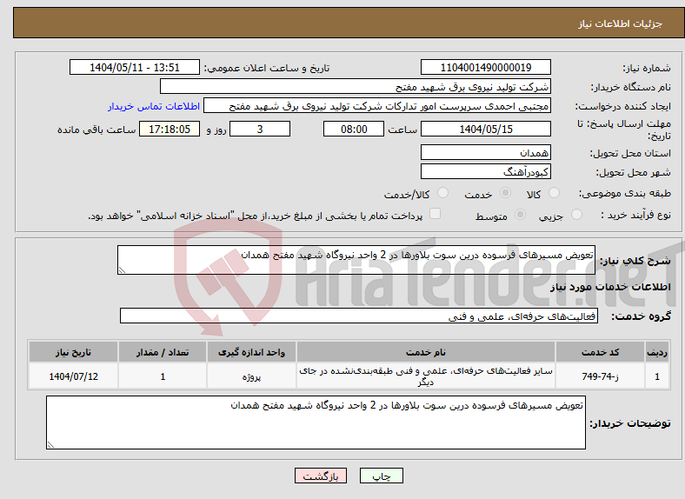Toggle the اسناد خزانه اسلامی payment checkbox
The image size is (685, 499).
coord(436,214)
